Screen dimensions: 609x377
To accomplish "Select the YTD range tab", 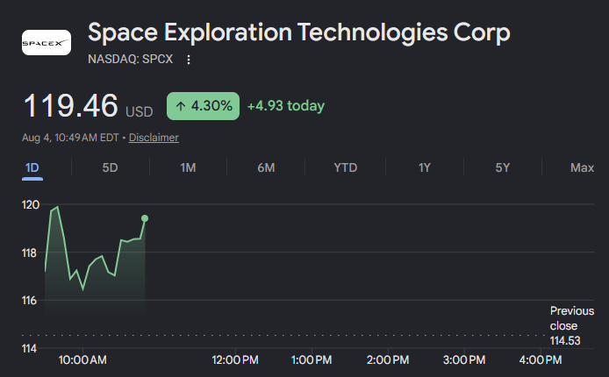I will click(345, 168).
